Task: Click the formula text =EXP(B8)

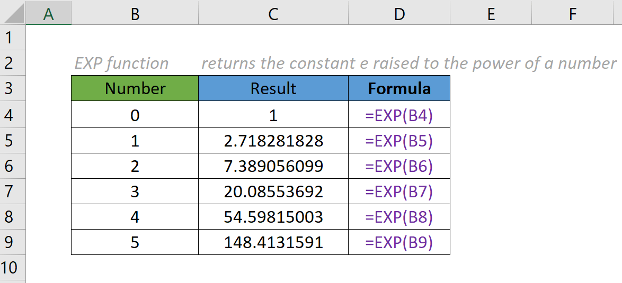Action: (399, 217)
